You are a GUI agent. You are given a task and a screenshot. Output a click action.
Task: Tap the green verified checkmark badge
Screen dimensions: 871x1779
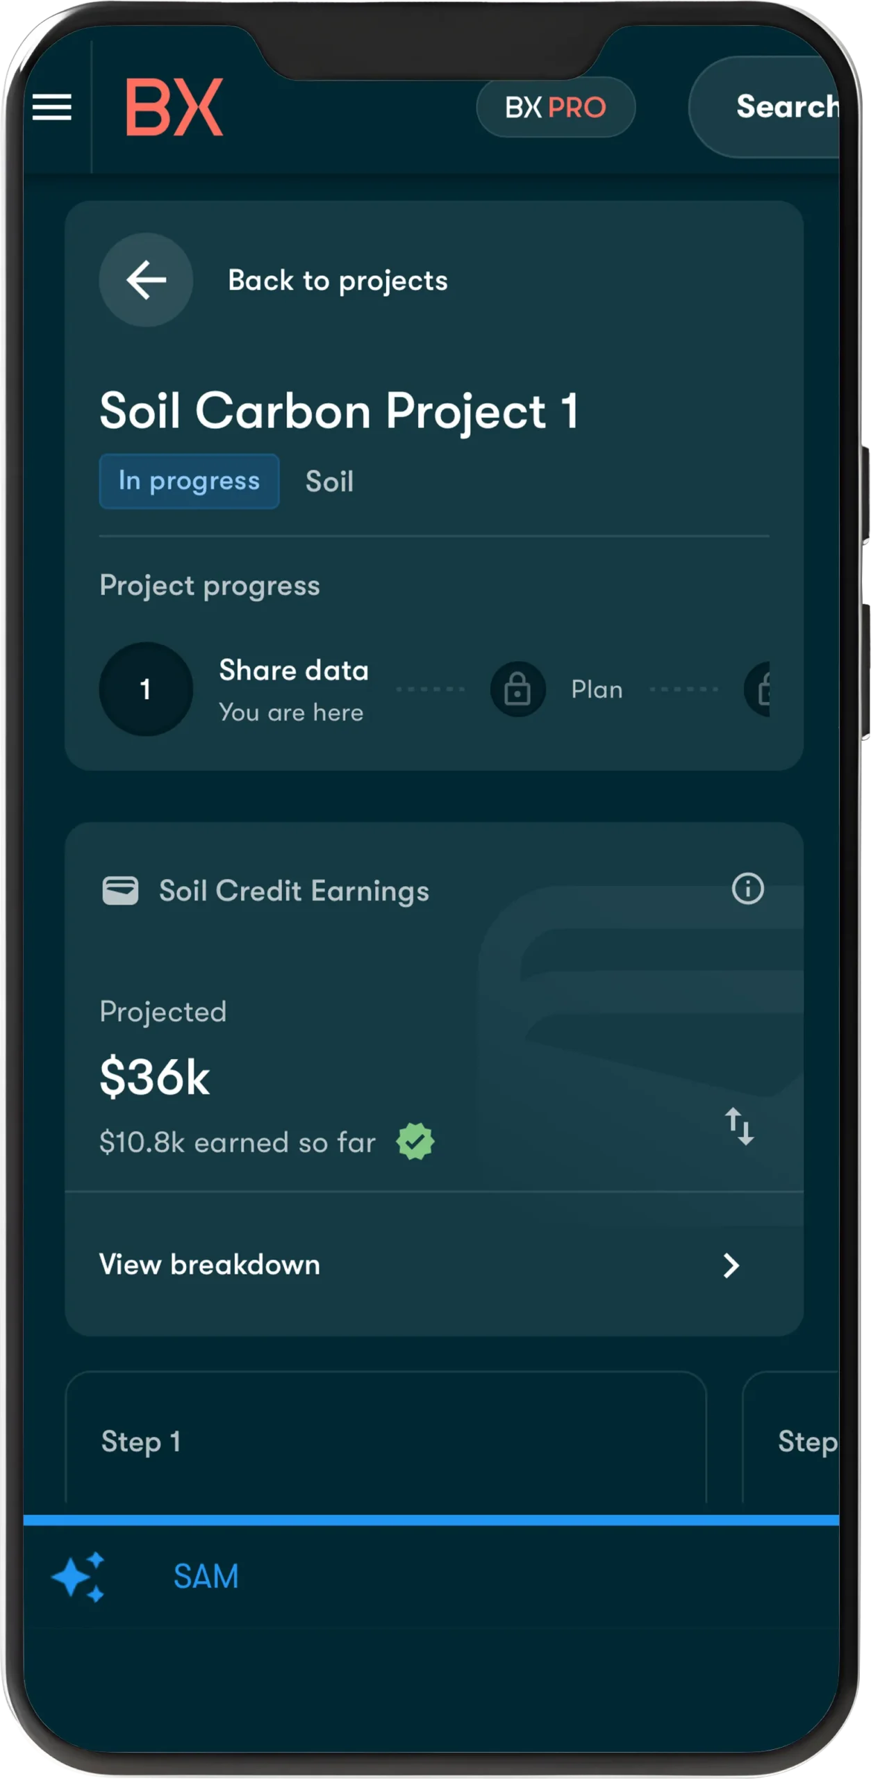415,1142
